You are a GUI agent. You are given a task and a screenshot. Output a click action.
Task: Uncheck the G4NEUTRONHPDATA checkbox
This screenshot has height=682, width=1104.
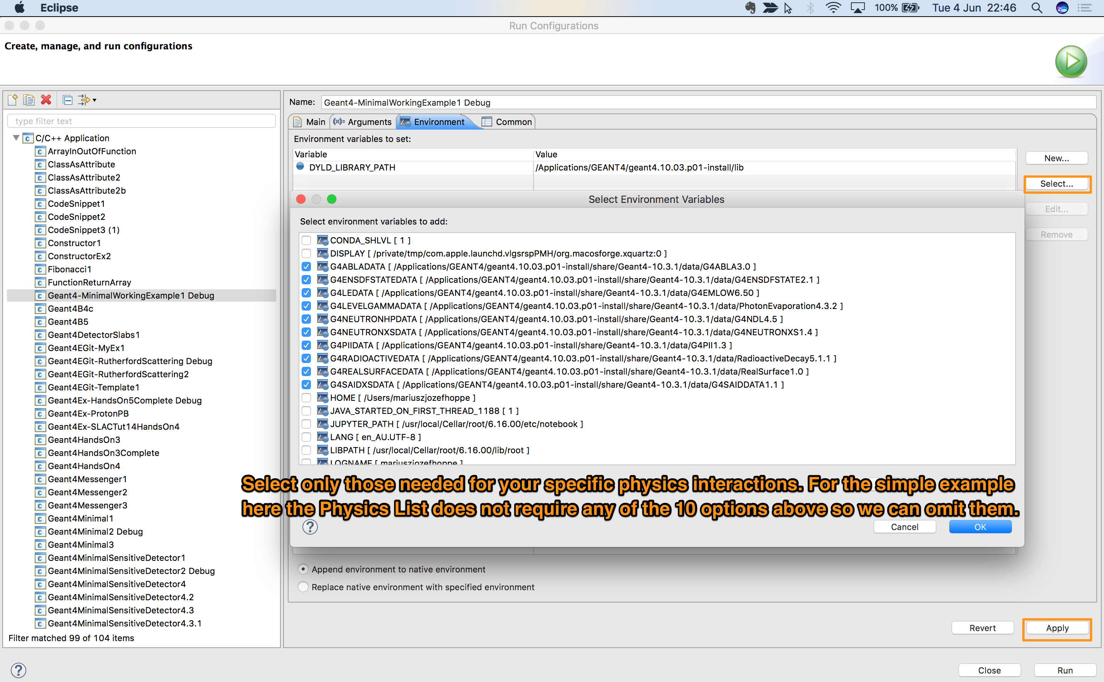point(306,319)
